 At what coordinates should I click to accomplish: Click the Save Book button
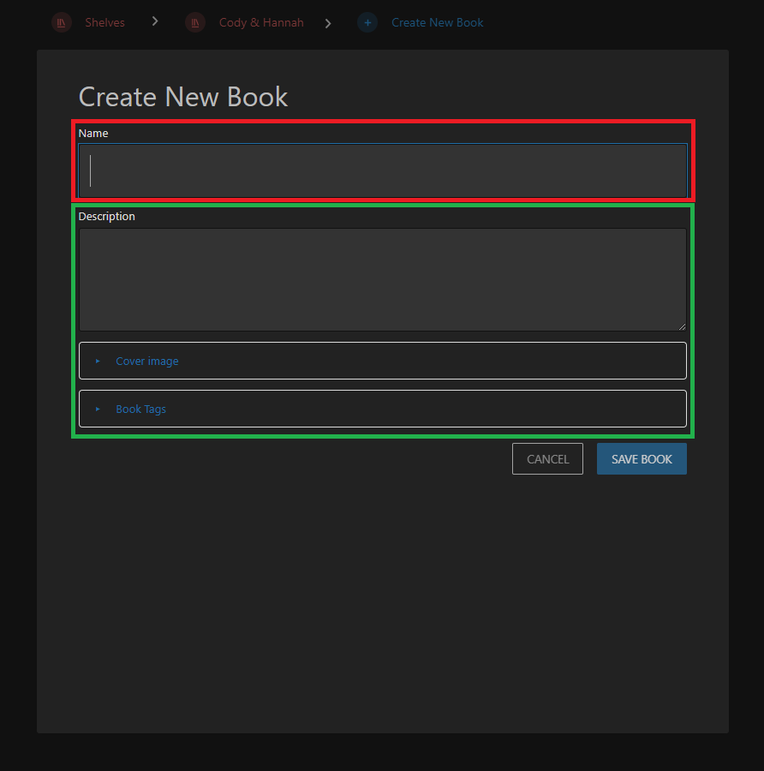point(642,459)
